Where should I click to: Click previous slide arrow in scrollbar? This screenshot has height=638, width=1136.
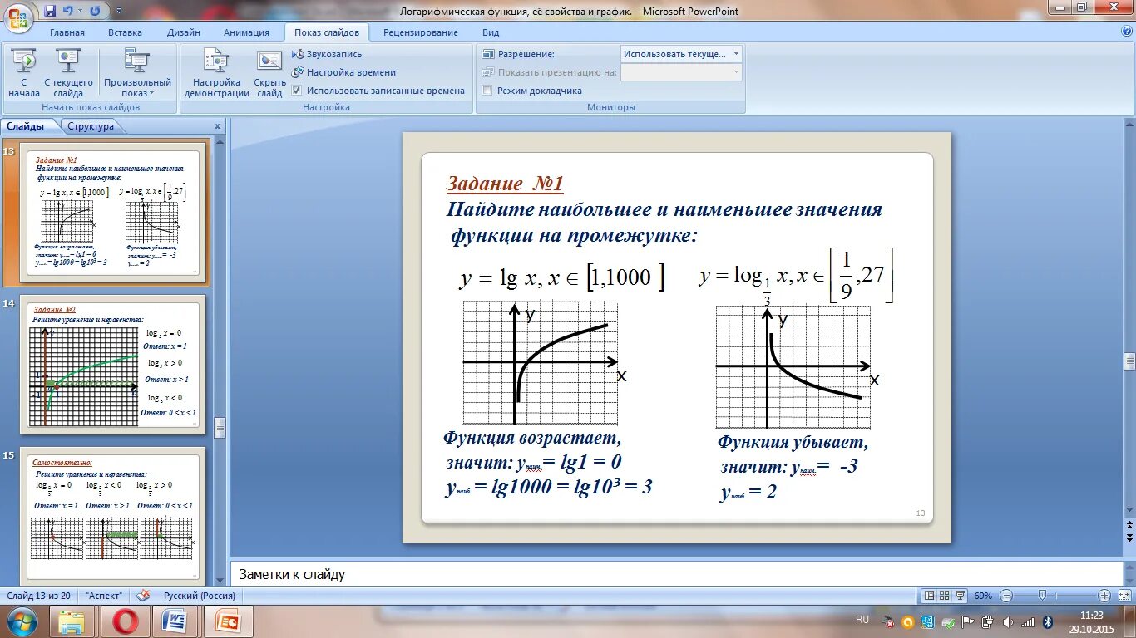tap(1129, 526)
